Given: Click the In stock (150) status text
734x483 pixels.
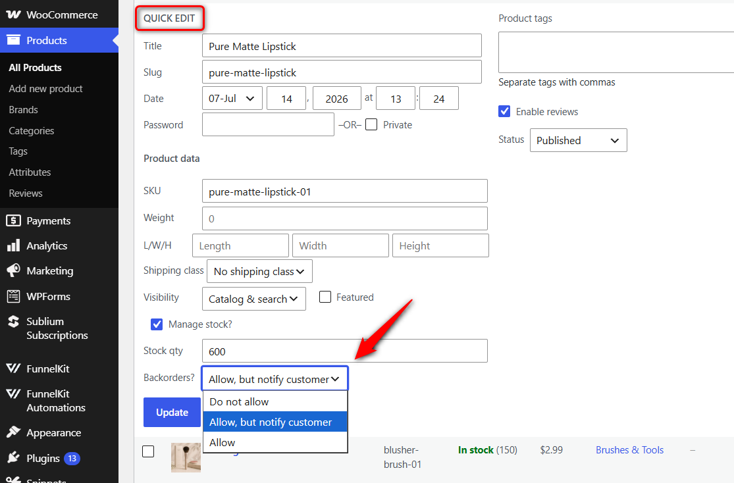Looking at the screenshot, I should pos(487,450).
